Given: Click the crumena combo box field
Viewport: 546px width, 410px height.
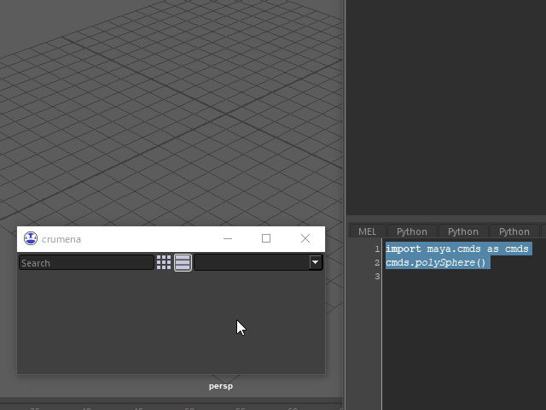Looking at the screenshot, I should point(258,262).
